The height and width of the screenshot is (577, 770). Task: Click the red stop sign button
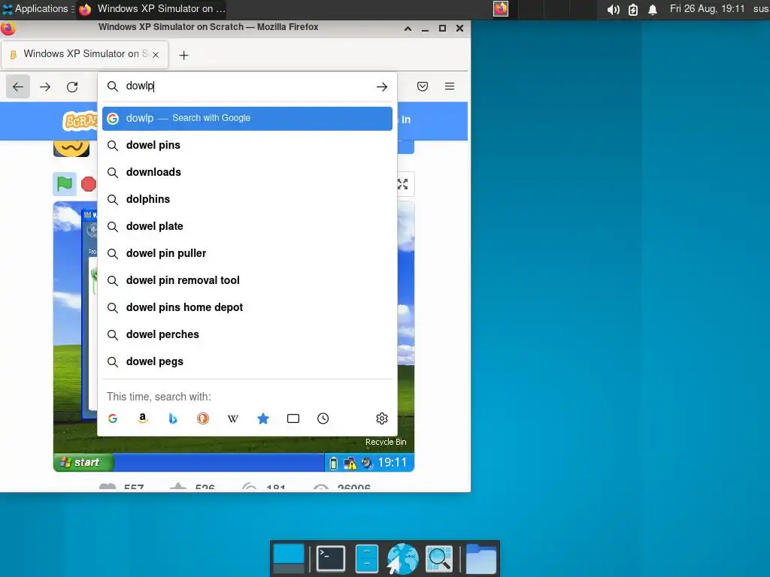click(89, 184)
